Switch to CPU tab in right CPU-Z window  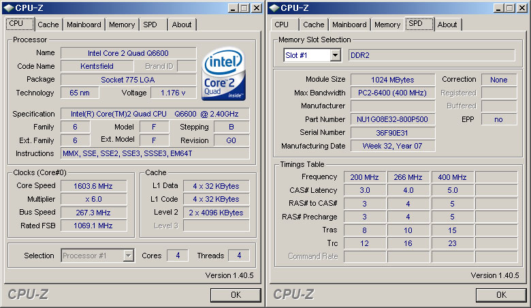(x=281, y=25)
